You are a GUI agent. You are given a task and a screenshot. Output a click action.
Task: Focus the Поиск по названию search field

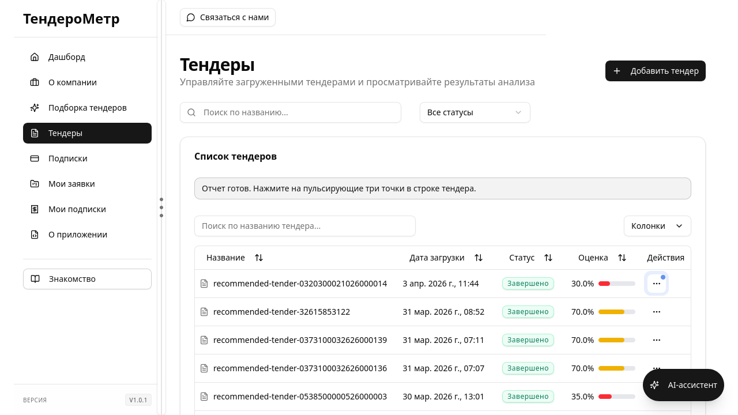[291, 112]
